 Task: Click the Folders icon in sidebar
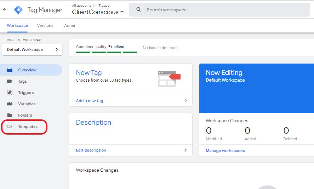tap(10, 115)
